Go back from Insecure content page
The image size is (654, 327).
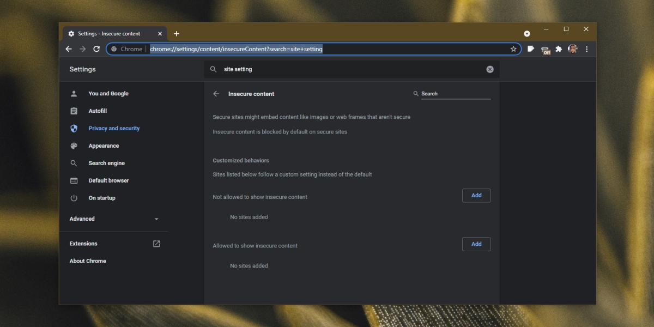pyautogui.click(x=216, y=94)
